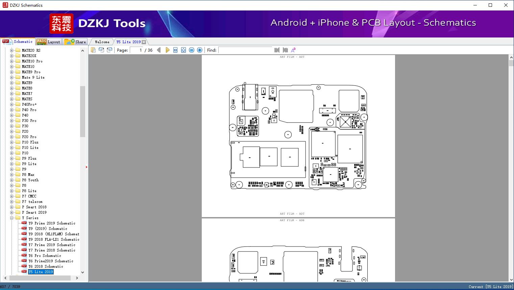Screen dimensions: 514x290
Task: Close the Y5 Lite 2019 tab
Action: point(144,42)
